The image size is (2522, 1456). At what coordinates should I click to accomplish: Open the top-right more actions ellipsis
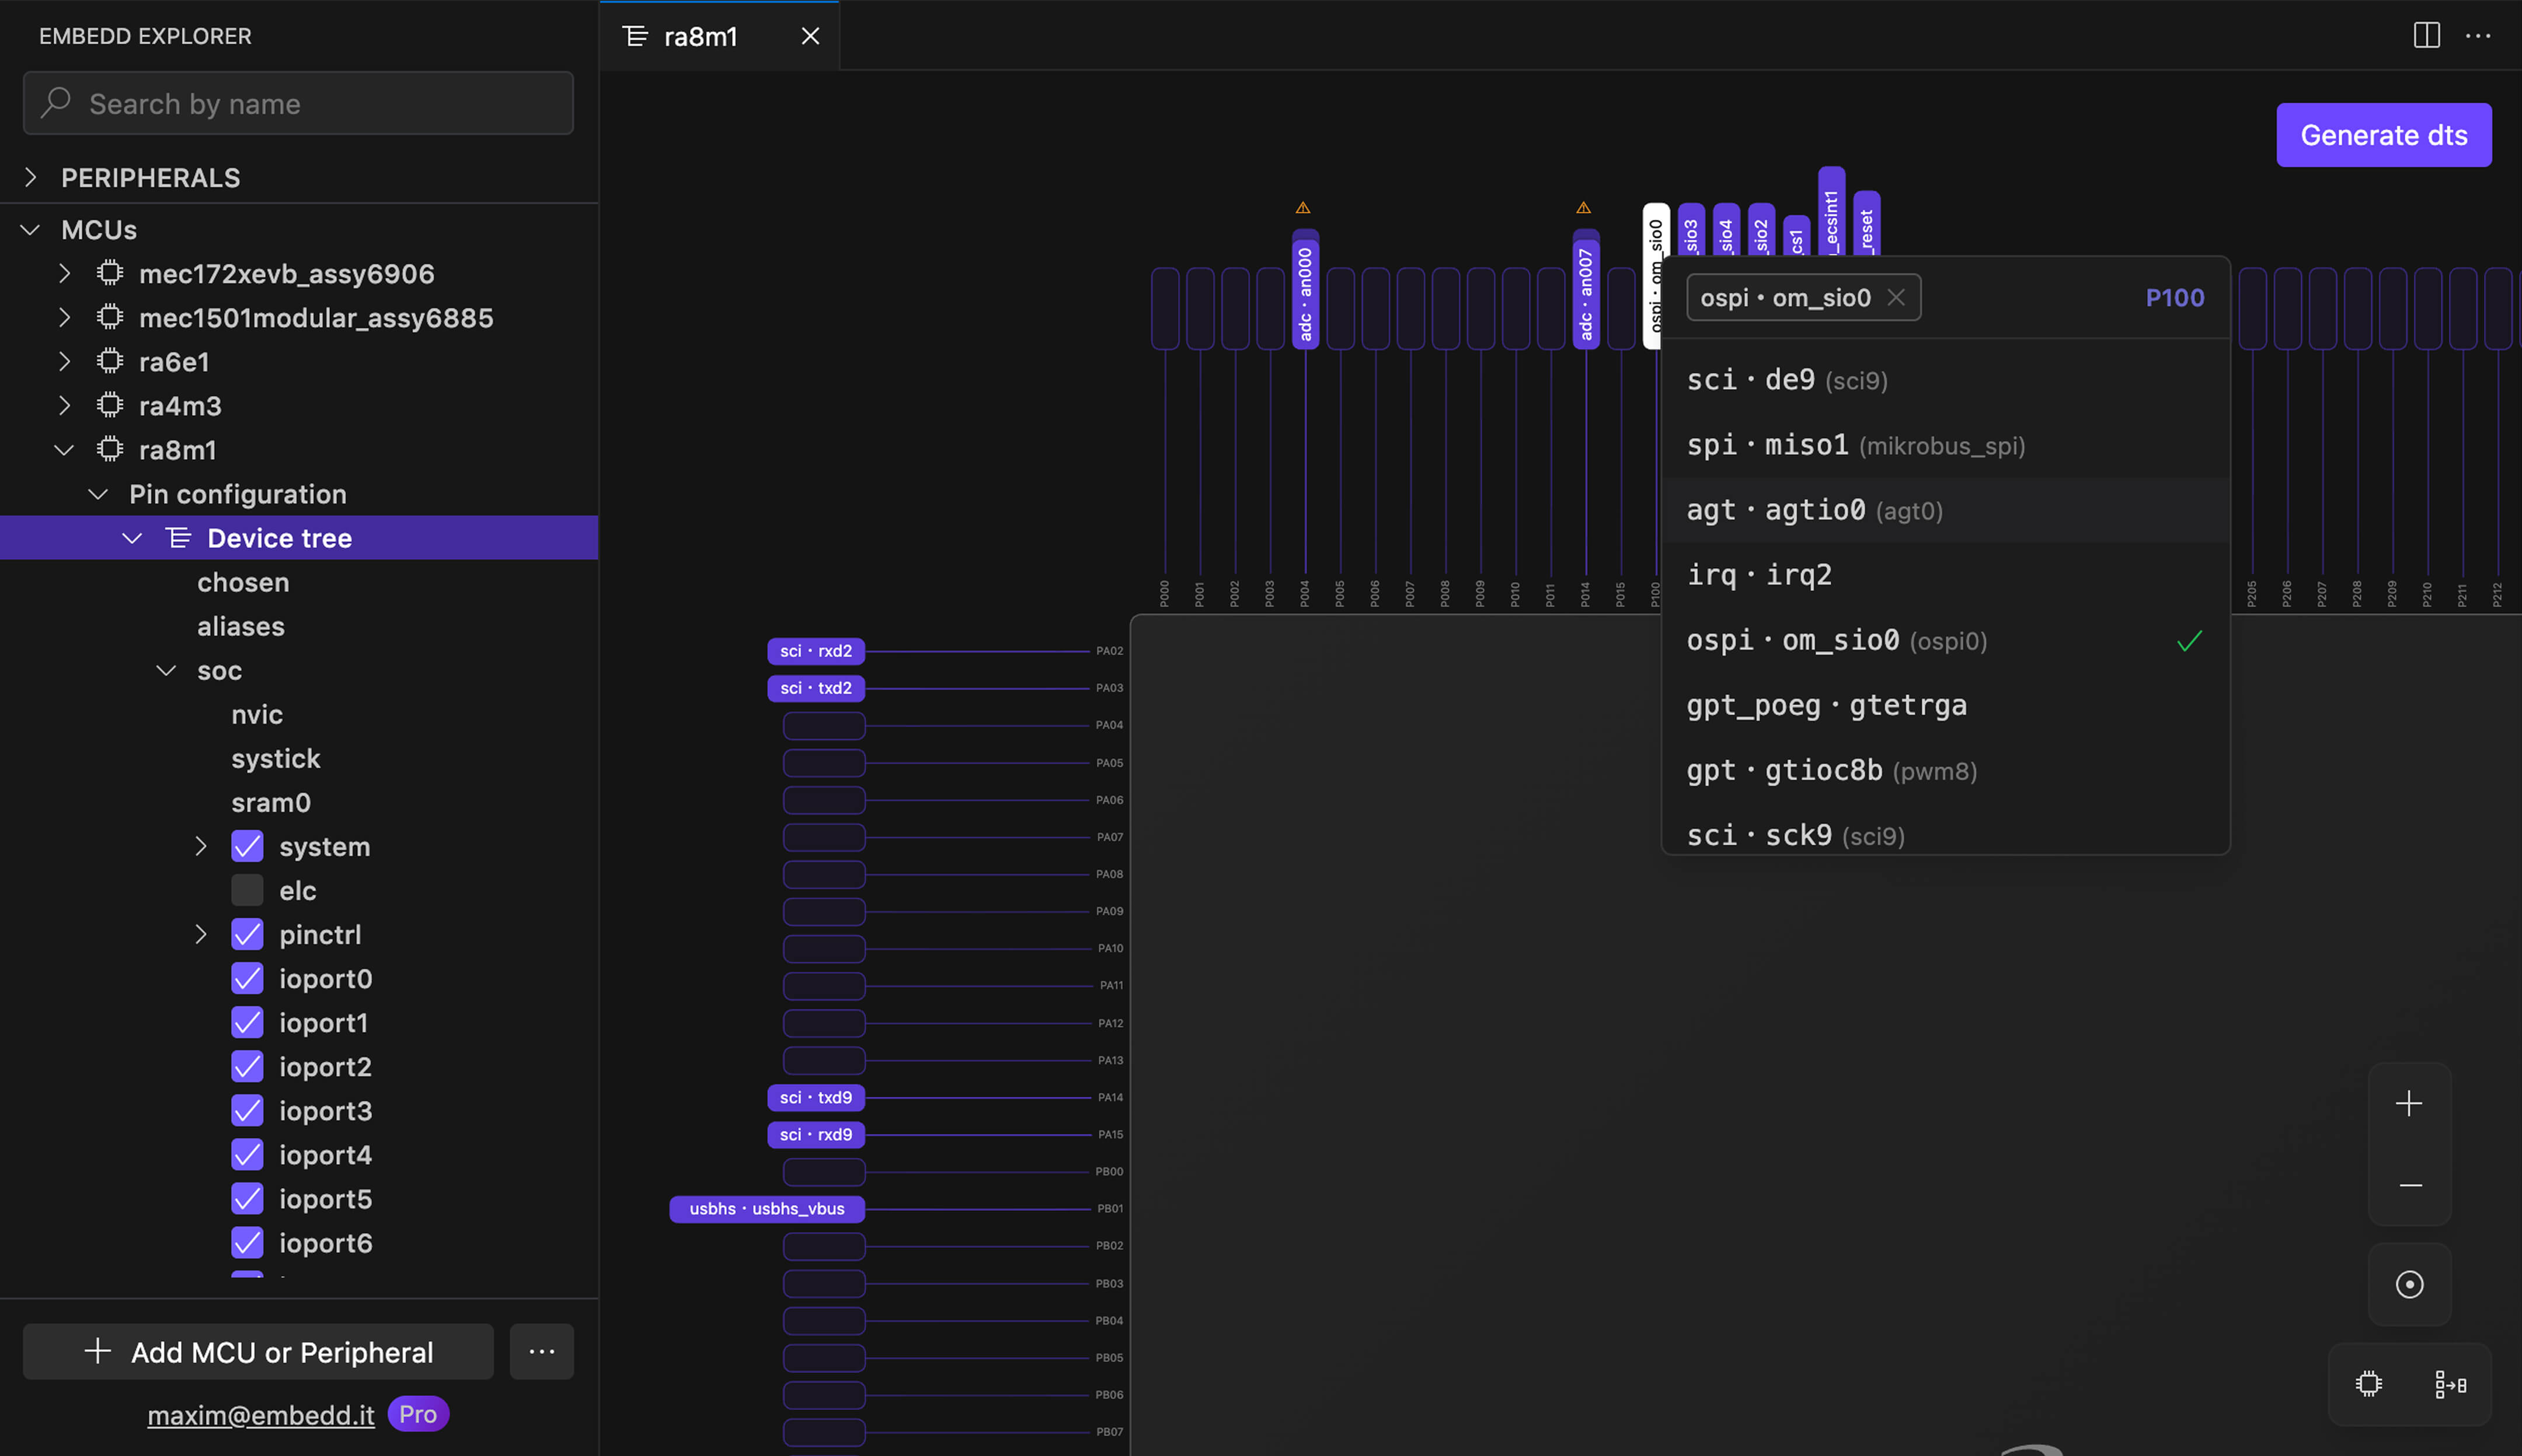tap(2478, 36)
